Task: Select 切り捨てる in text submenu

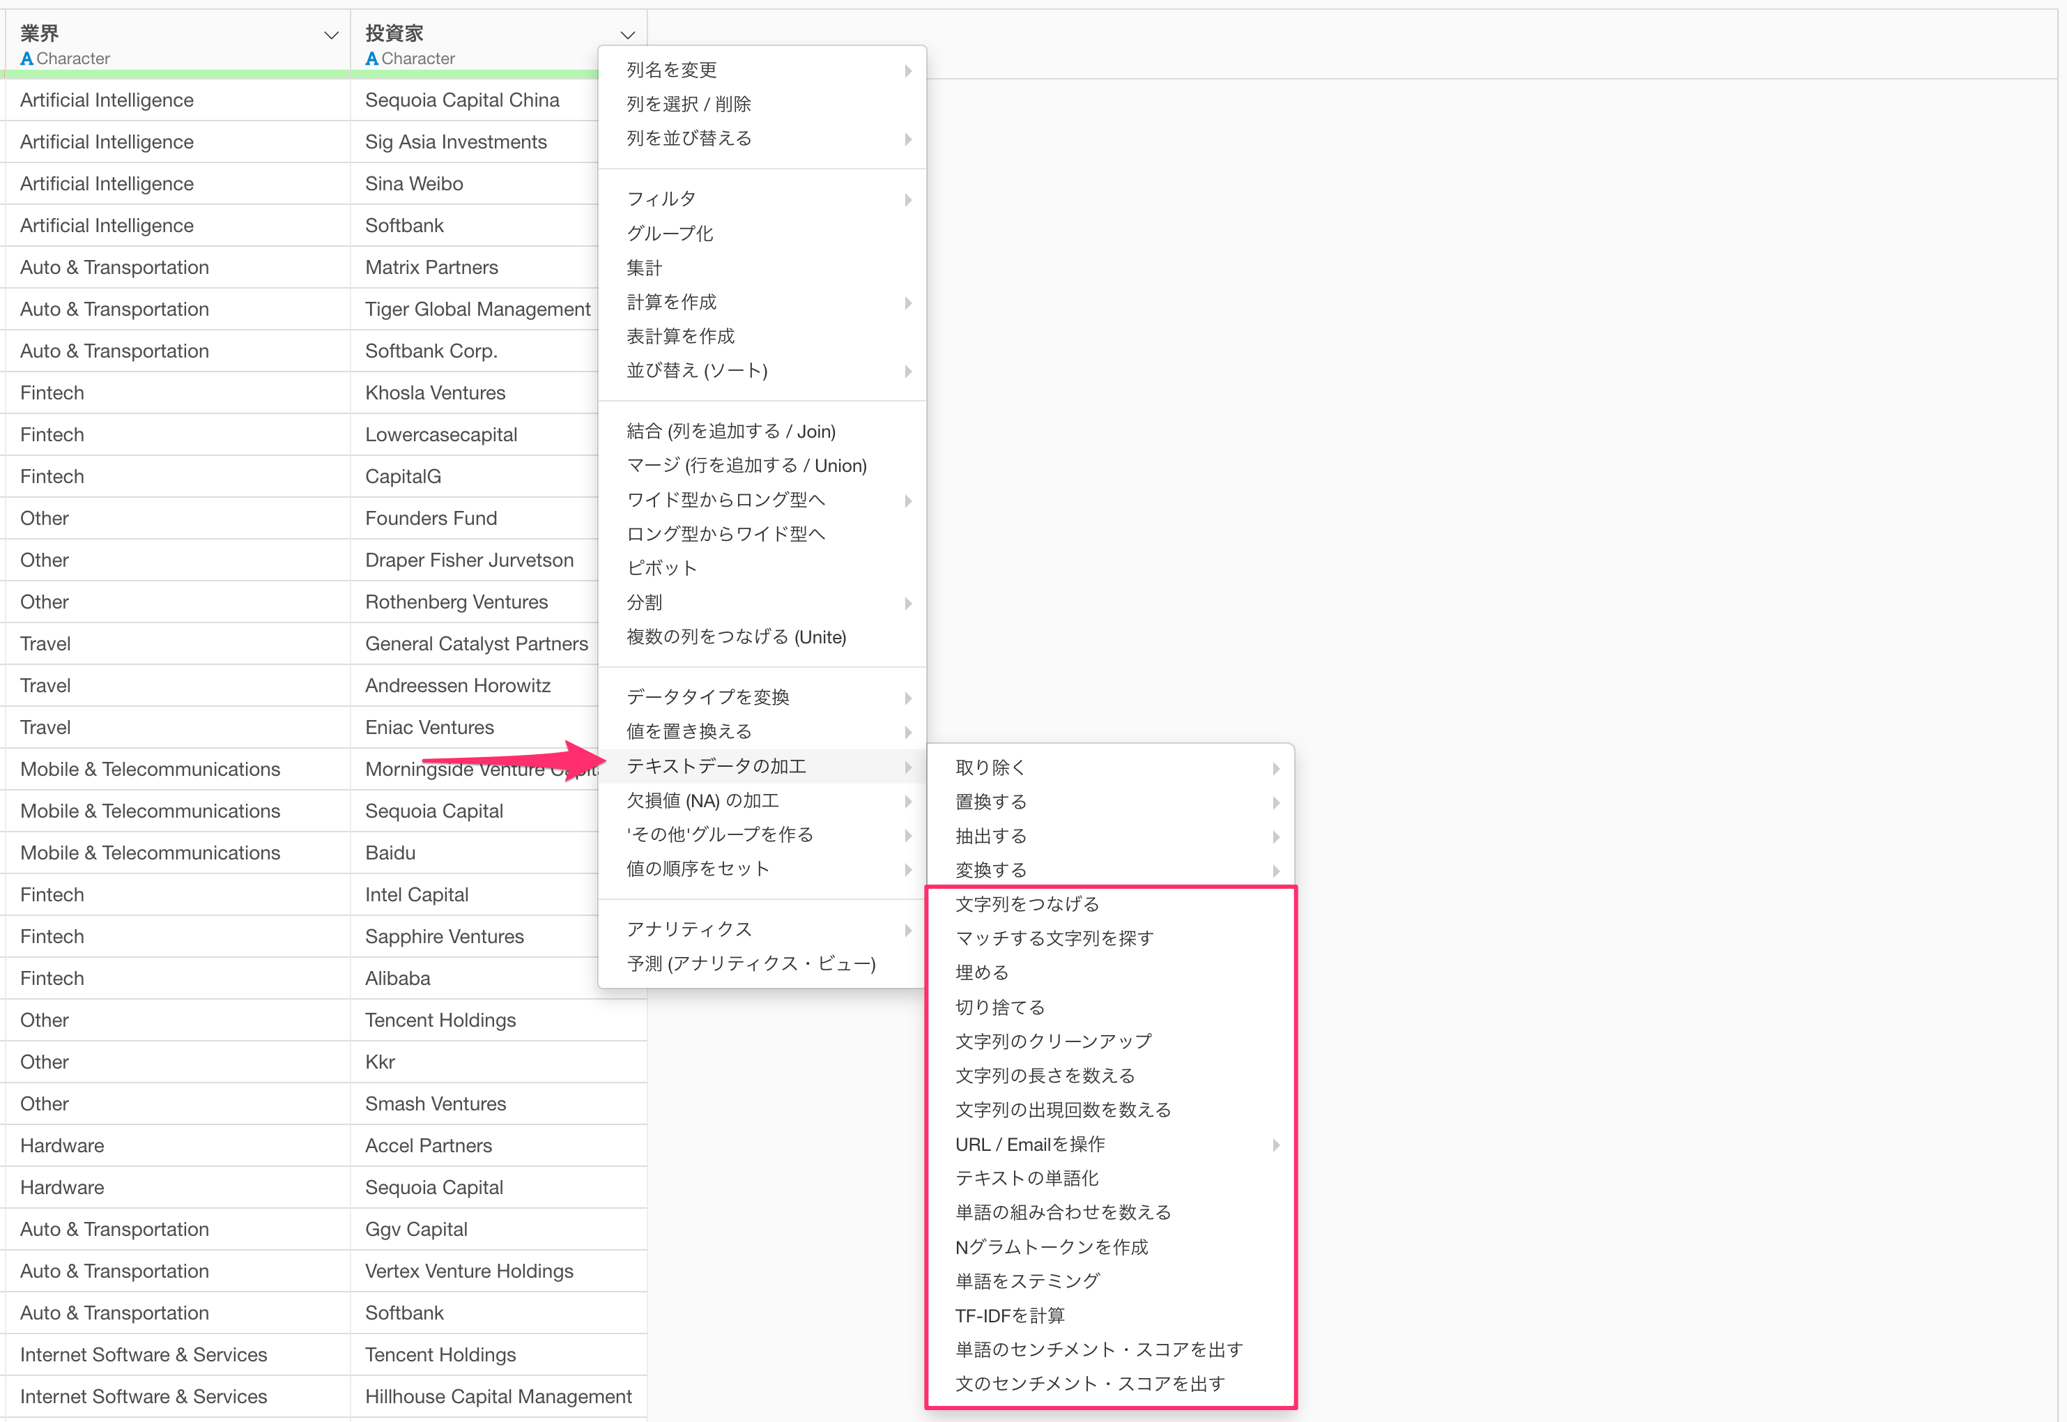Action: coord(1111,1008)
